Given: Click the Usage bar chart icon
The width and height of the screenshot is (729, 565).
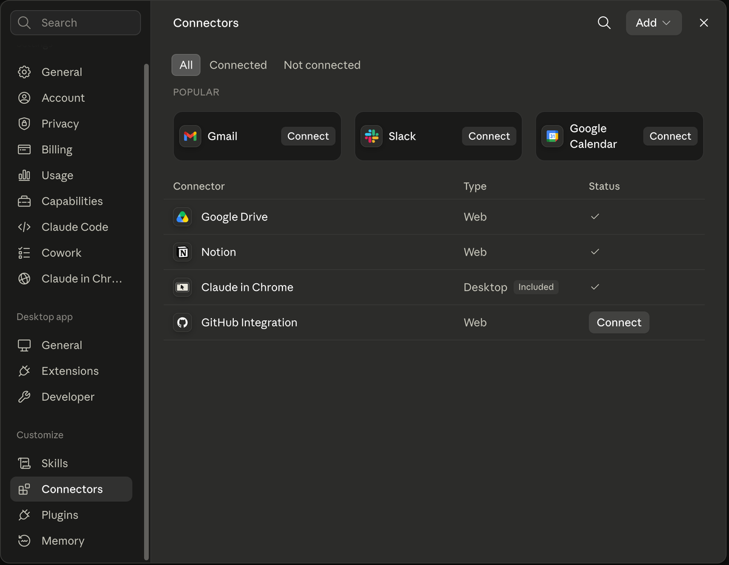Looking at the screenshot, I should click(x=24, y=175).
